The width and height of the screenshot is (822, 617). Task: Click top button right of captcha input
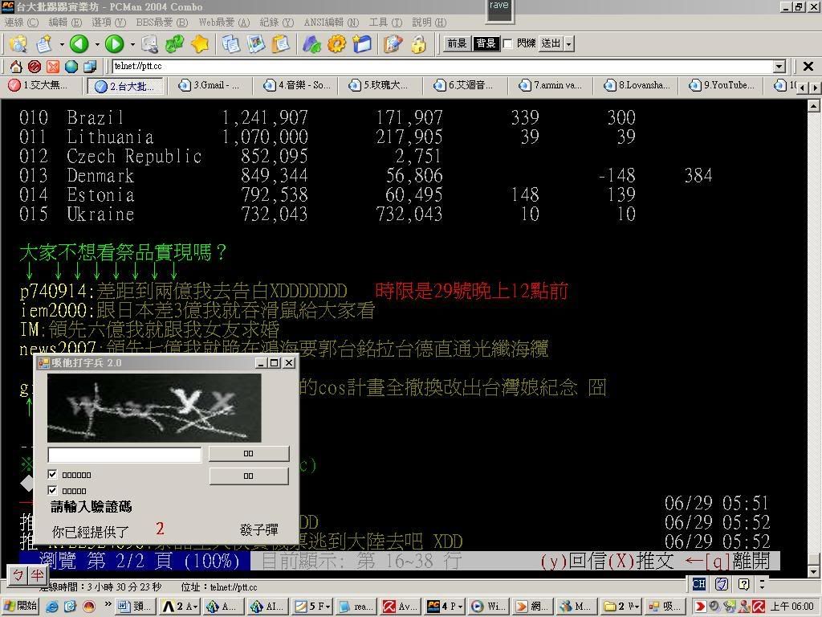[248, 454]
